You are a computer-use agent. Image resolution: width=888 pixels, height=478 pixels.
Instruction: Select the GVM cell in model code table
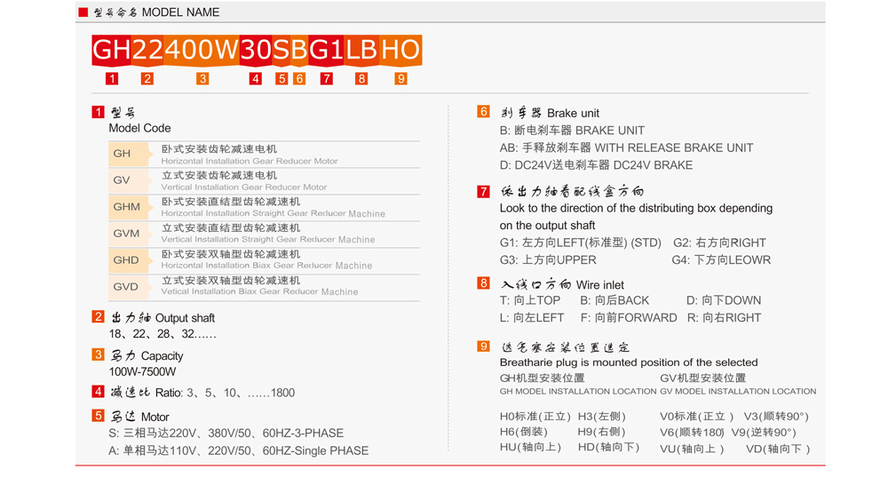[x=126, y=234]
